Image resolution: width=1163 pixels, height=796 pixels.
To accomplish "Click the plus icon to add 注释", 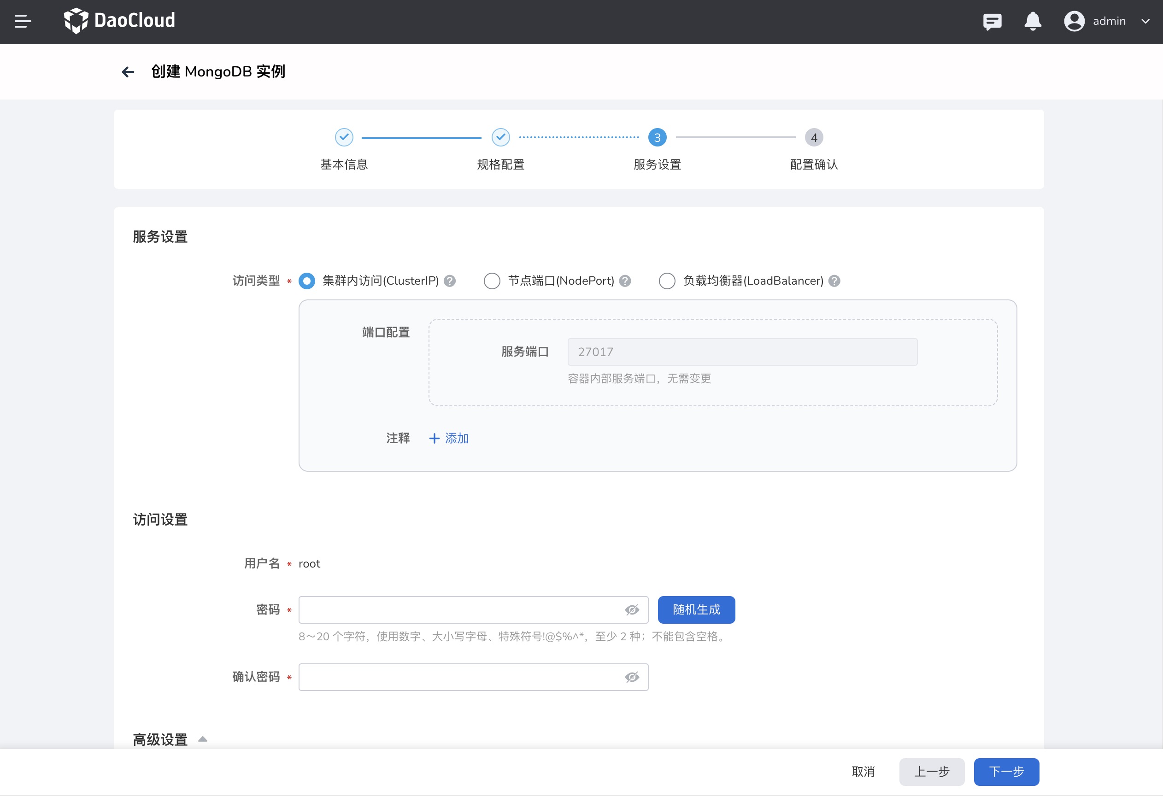I will point(435,438).
